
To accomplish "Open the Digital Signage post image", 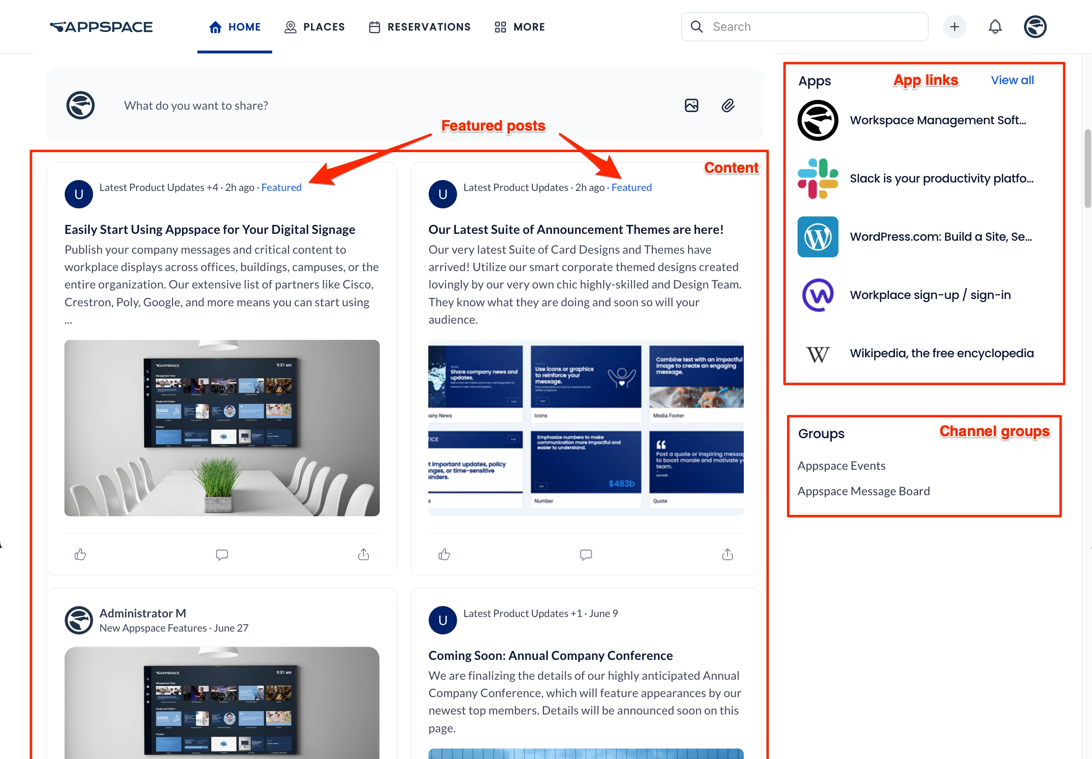I will click(x=222, y=428).
